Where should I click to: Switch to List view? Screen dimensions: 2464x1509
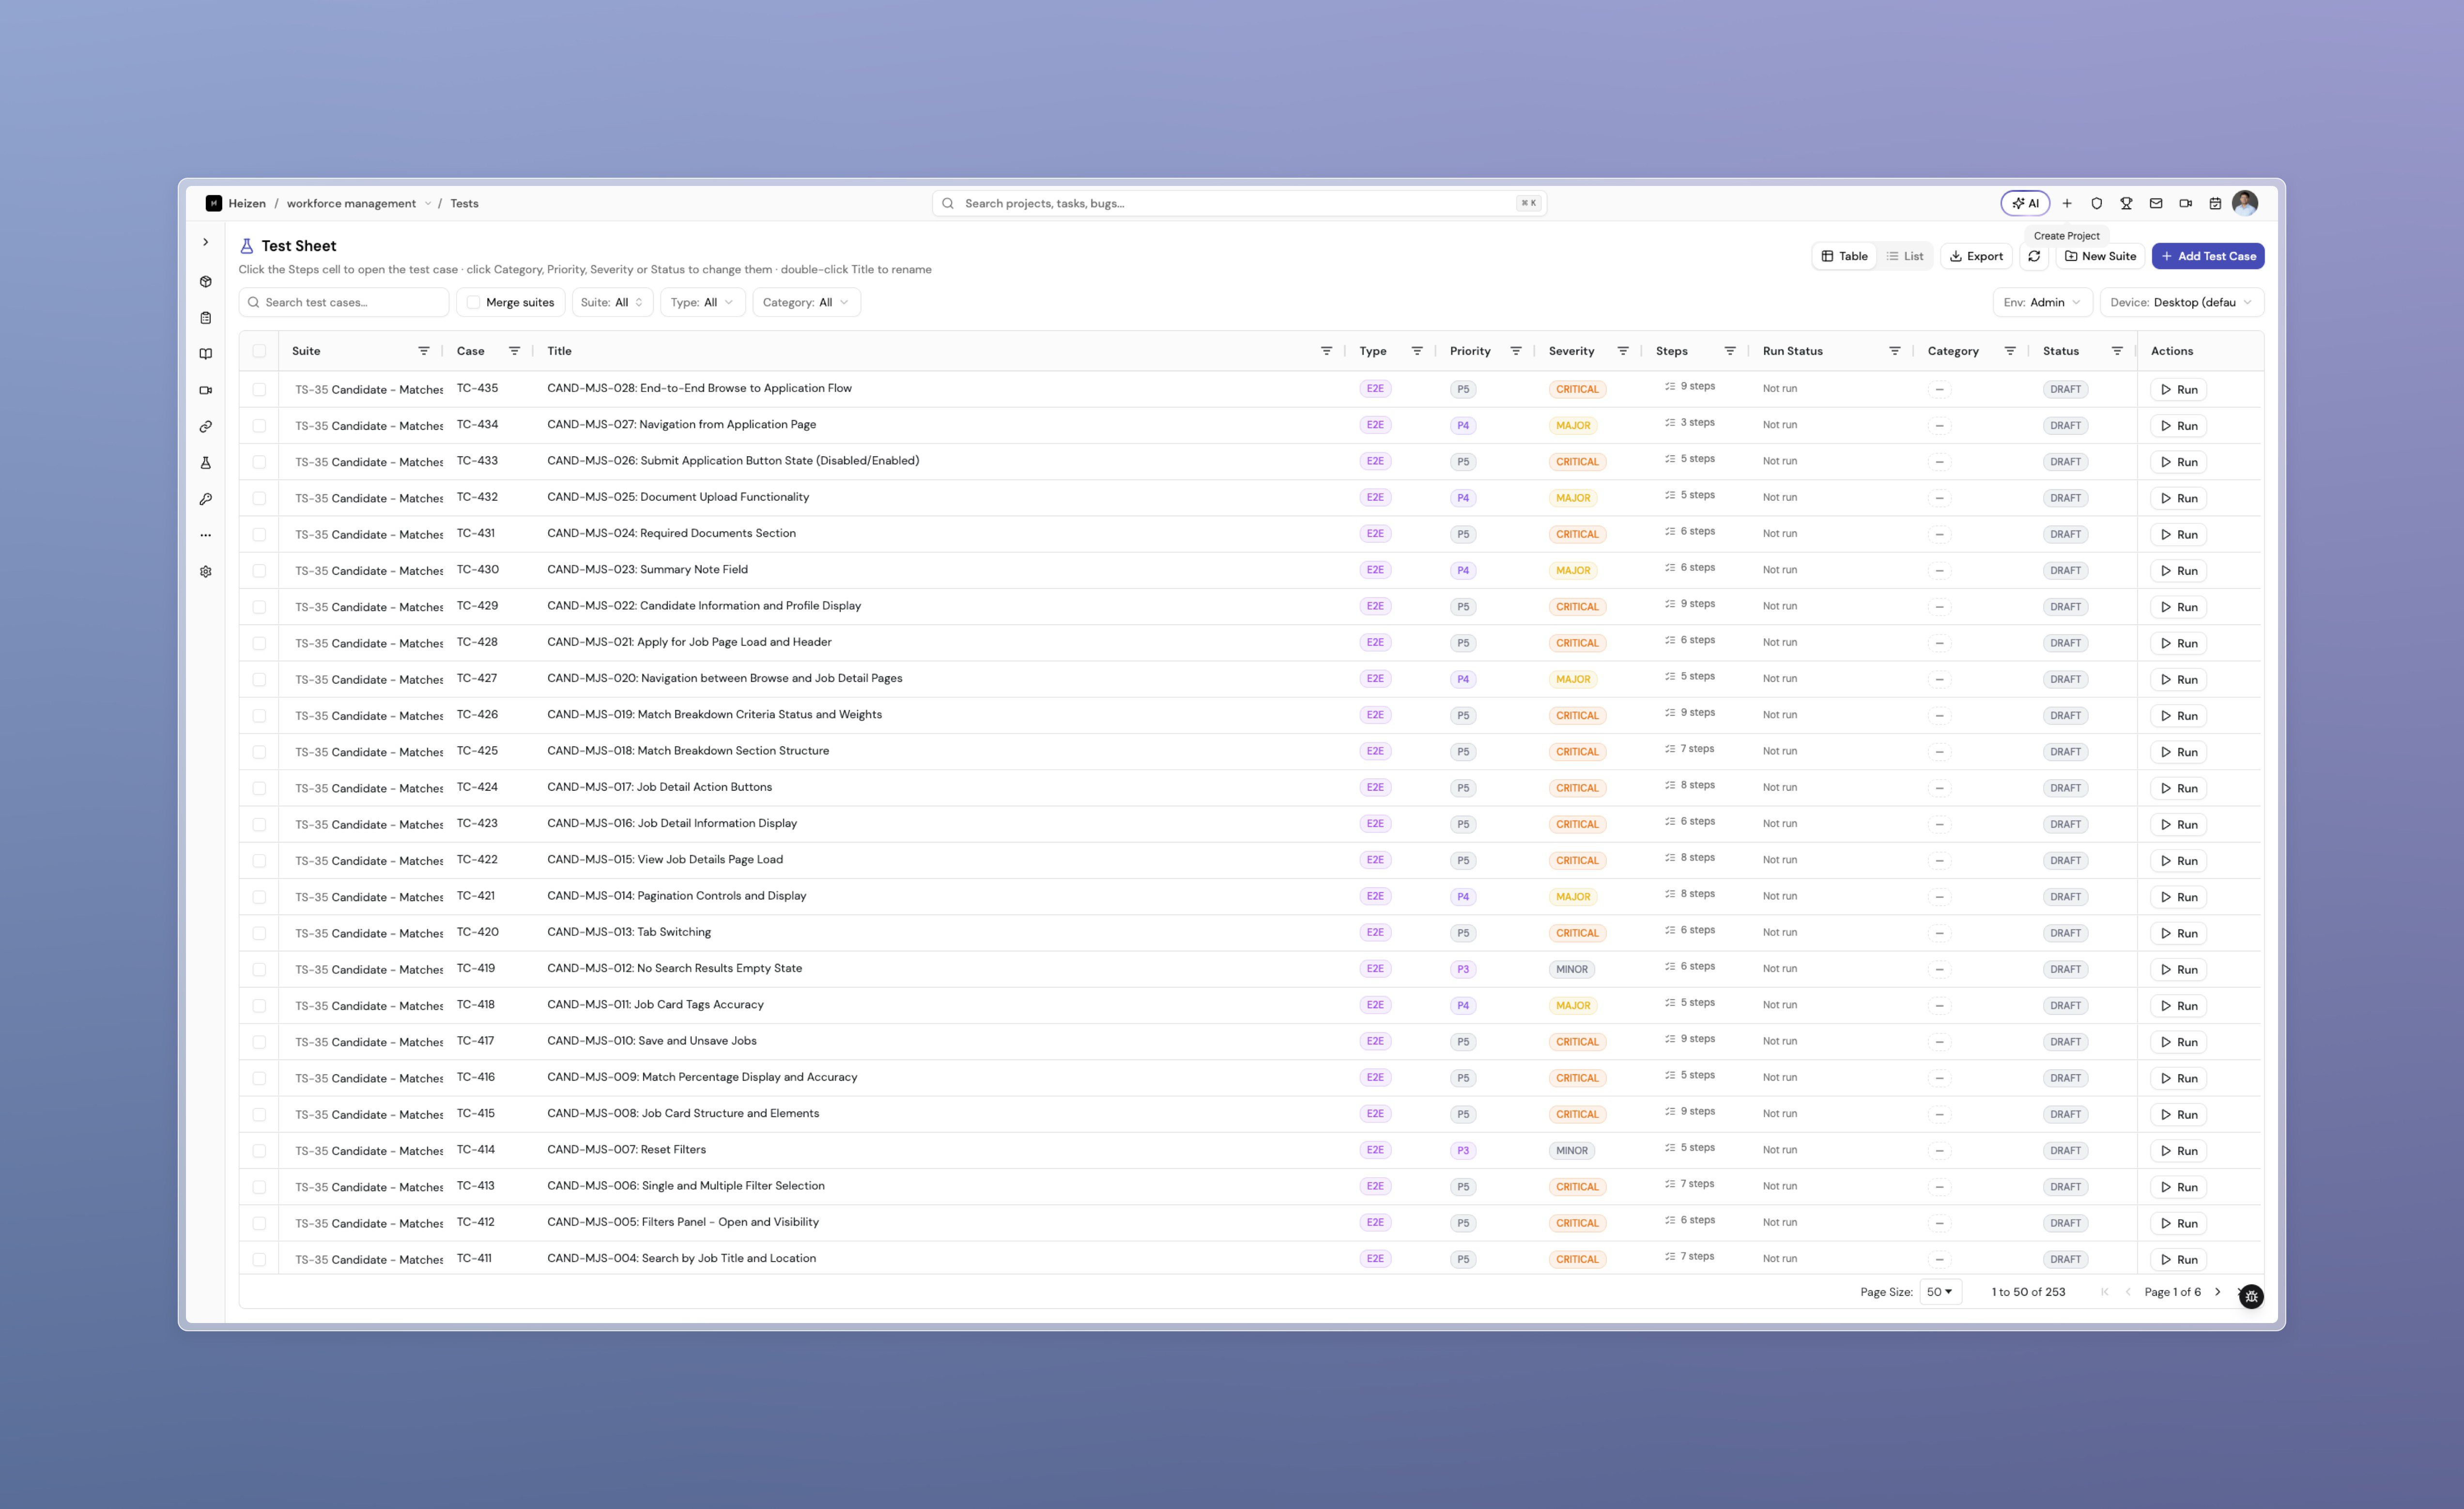point(1905,256)
